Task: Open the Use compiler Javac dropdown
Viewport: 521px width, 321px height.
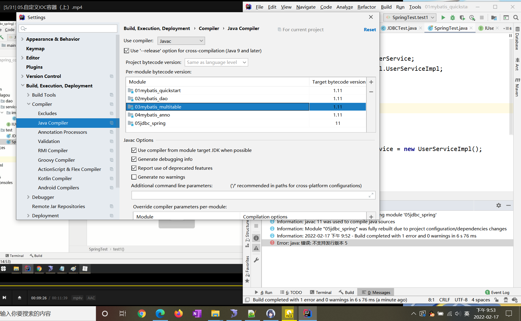Action: pyautogui.click(x=181, y=41)
